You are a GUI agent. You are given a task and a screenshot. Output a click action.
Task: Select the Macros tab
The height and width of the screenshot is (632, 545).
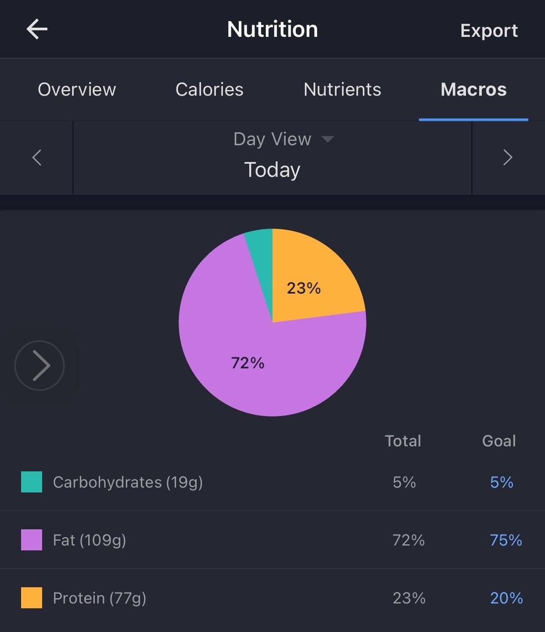(x=473, y=90)
